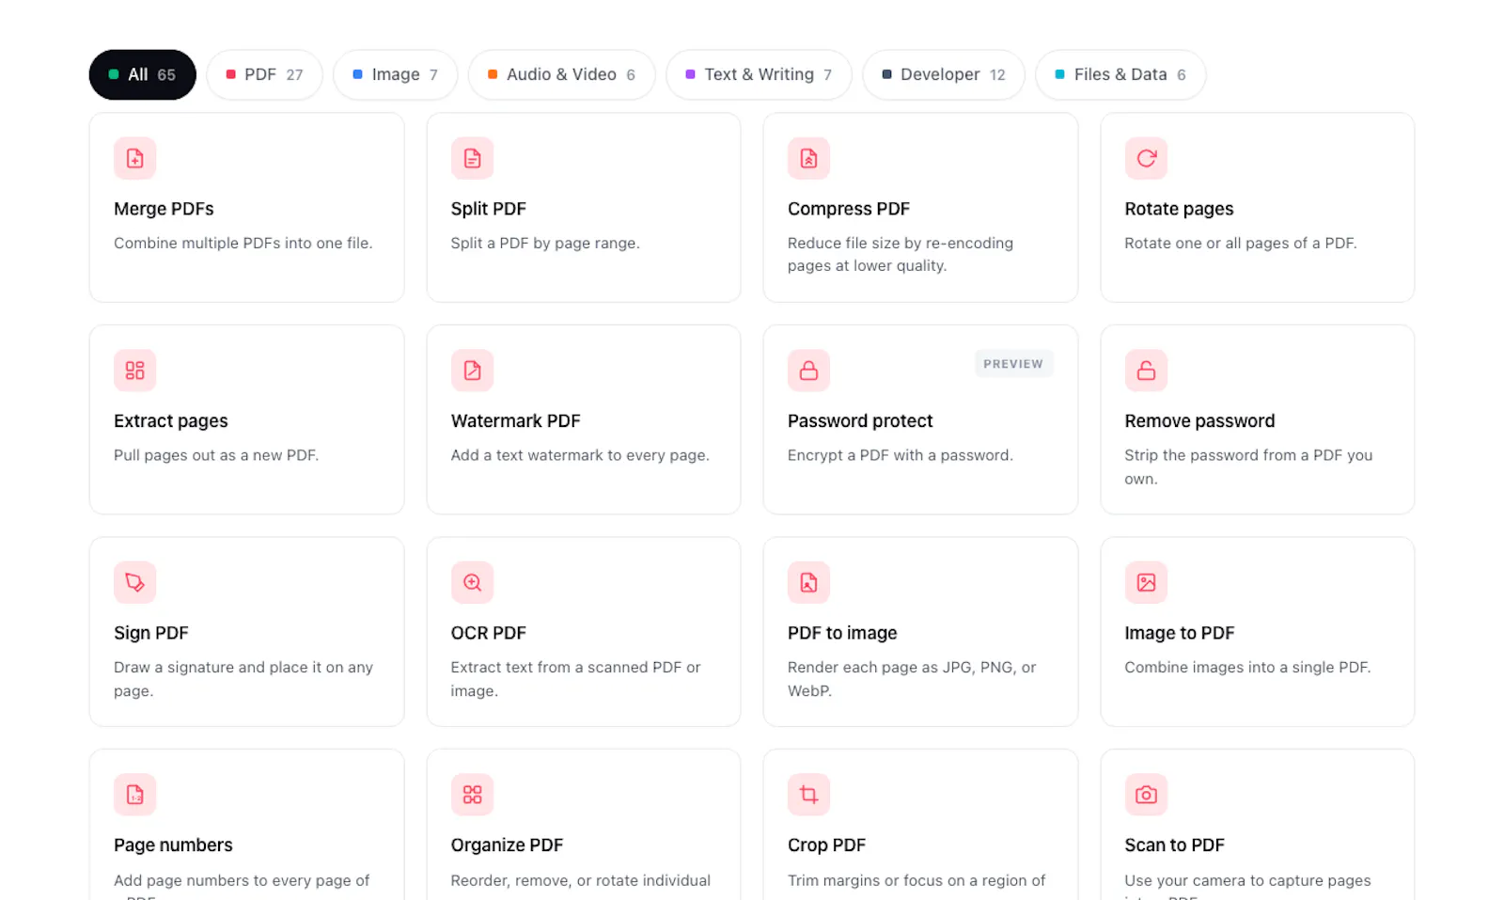The height and width of the screenshot is (900, 1504).
Task: Click the Password protect lock icon
Action: (808, 371)
